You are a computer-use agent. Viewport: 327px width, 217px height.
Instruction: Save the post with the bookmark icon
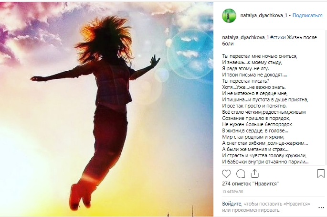[321, 174]
